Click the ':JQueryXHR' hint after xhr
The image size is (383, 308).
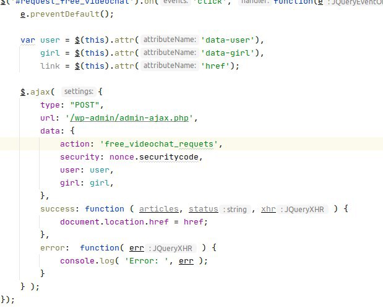[303, 209]
